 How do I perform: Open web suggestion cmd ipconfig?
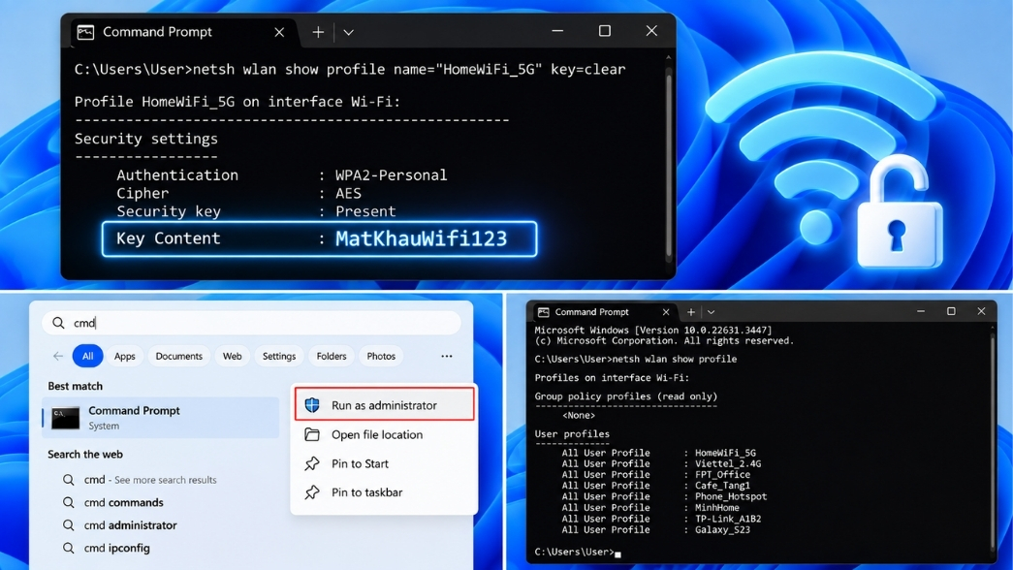[117, 548]
